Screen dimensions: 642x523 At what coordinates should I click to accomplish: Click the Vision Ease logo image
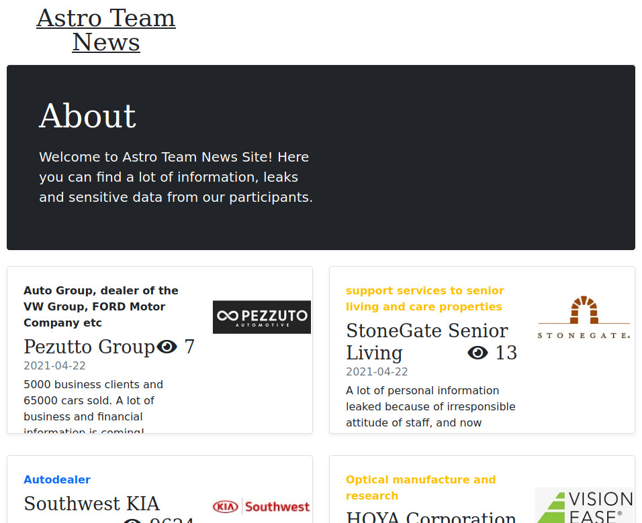point(584,506)
